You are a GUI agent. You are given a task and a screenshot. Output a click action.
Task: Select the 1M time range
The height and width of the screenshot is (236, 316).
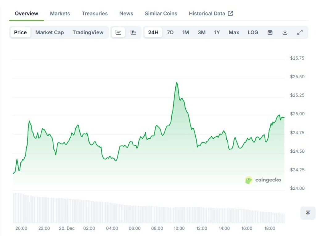pyautogui.click(x=185, y=32)
